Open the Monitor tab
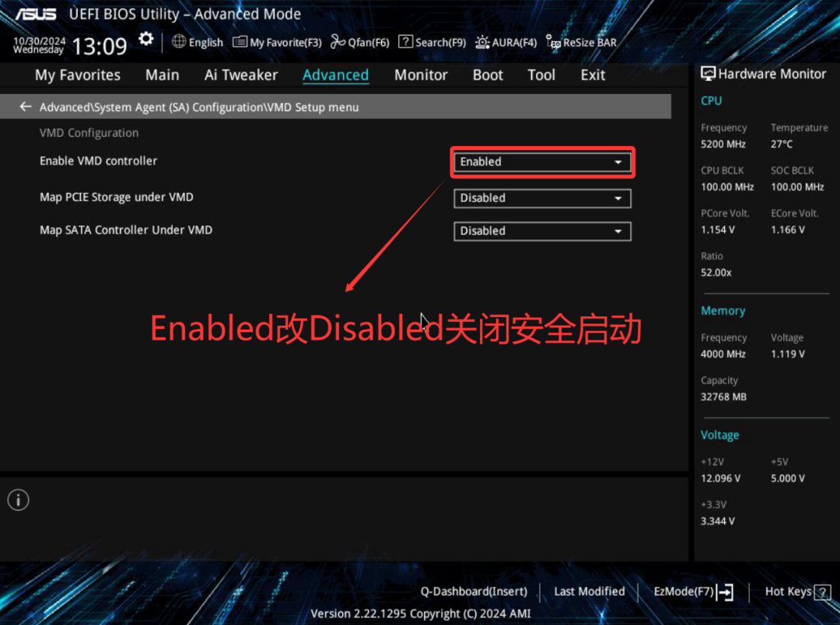 tap(421, 75)
